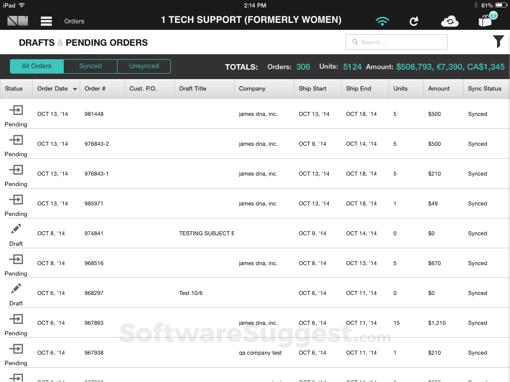Click the refresh arrow icon
Image resolution: width=510 pixels, height=382 pixels.
pos(414,21)
